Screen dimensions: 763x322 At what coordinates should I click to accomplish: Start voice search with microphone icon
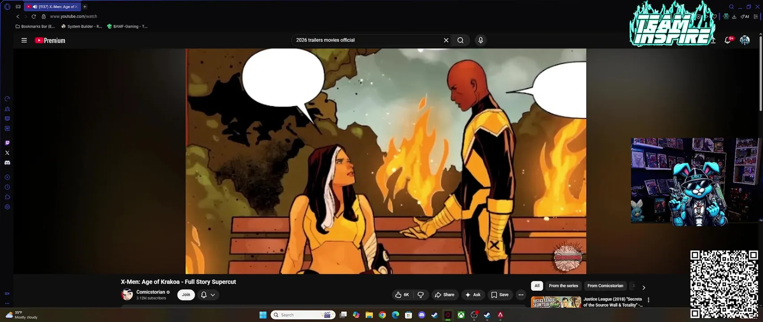(480, 40)
